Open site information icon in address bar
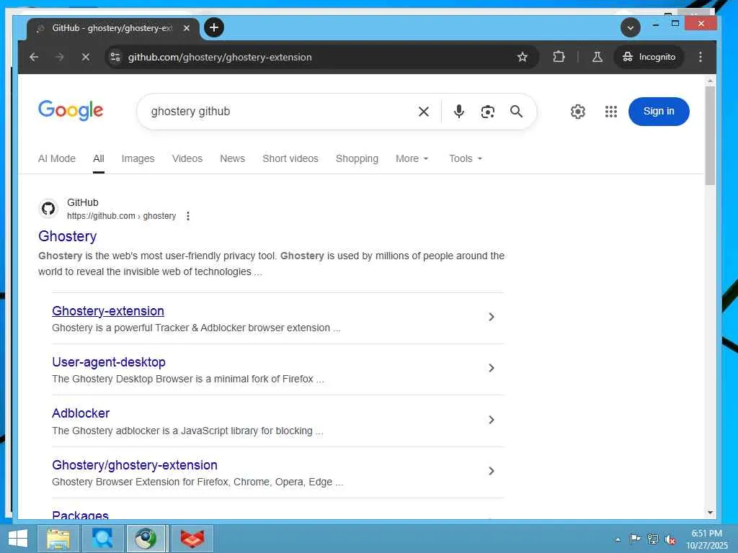 [x=115, y=57]
